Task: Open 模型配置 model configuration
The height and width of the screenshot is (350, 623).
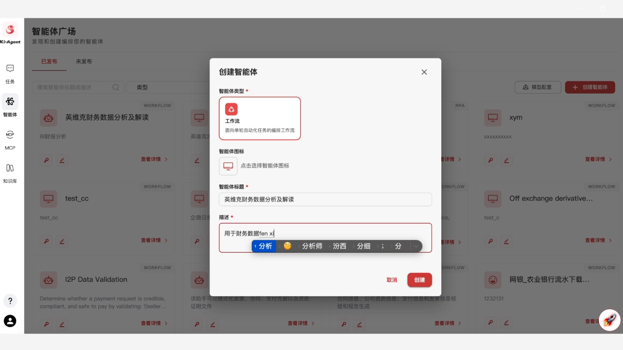Action: point(538,87)
